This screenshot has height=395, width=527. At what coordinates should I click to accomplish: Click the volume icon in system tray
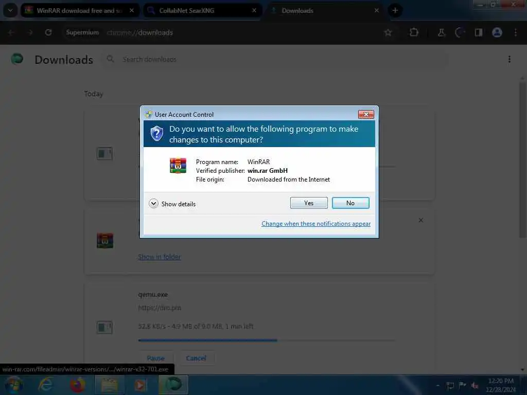[x=475, y=385]
